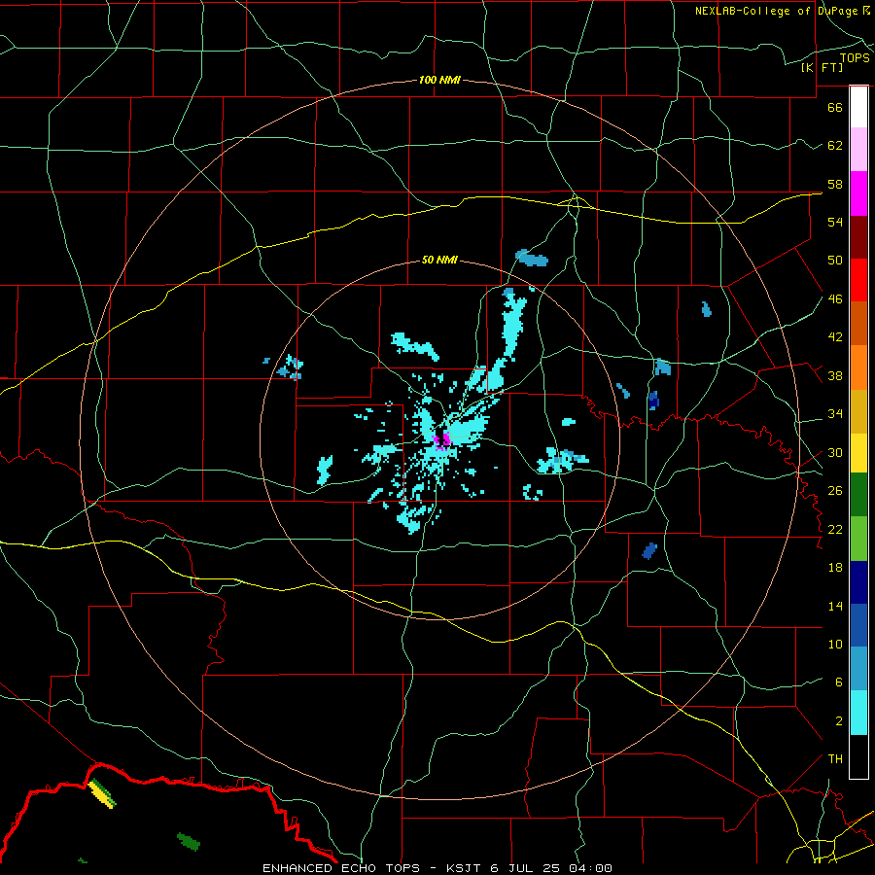Click the cyan legend swatch
This screenshot has width=875, height=875.
coord(858,713)
